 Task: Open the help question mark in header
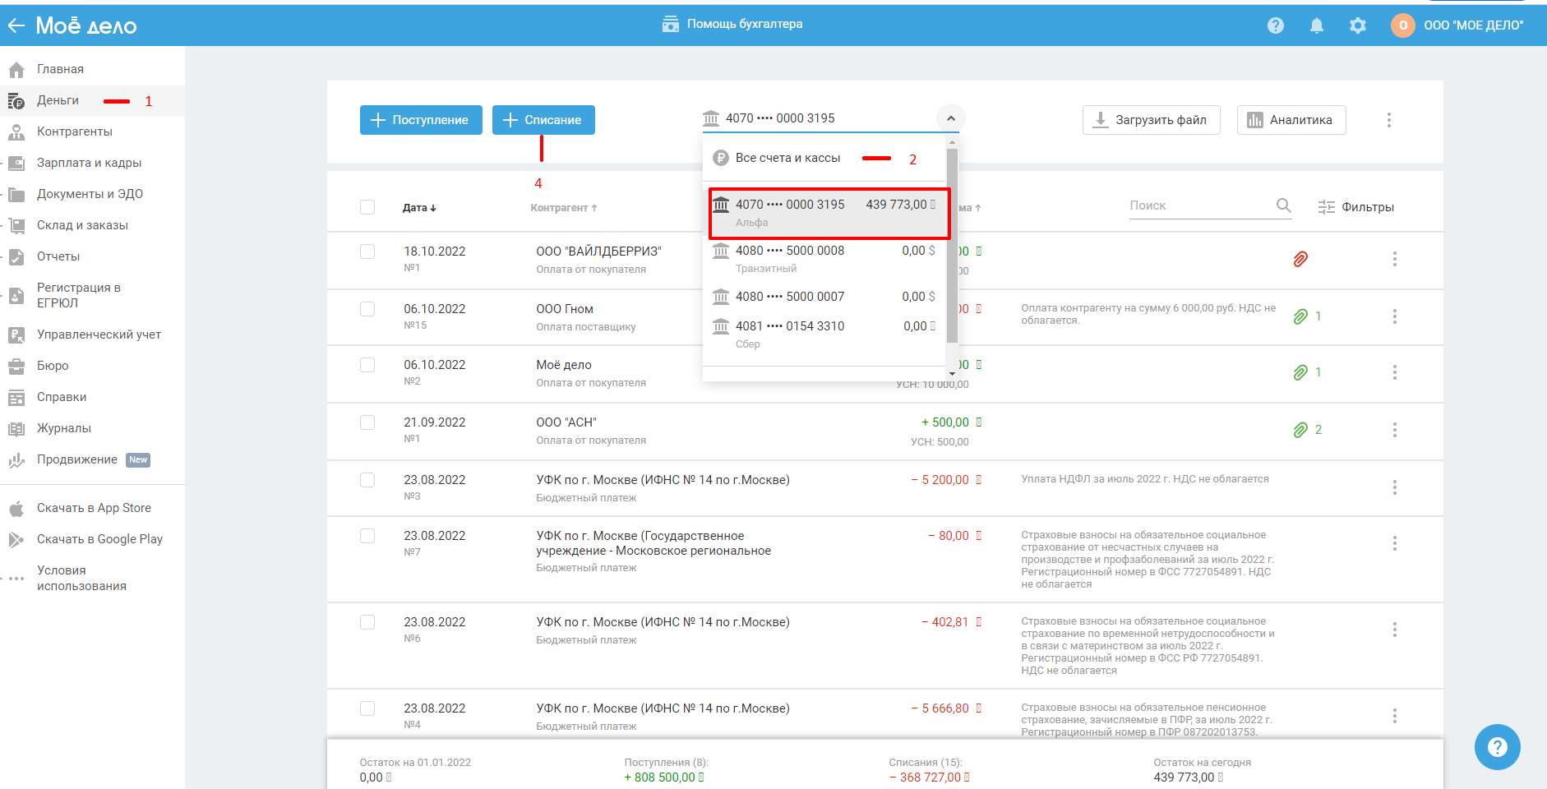[1276, 25]
